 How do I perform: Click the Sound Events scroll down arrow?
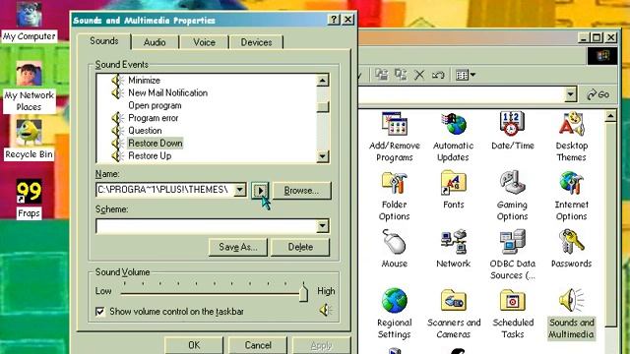pyautogui.click(x=322, y=156)
